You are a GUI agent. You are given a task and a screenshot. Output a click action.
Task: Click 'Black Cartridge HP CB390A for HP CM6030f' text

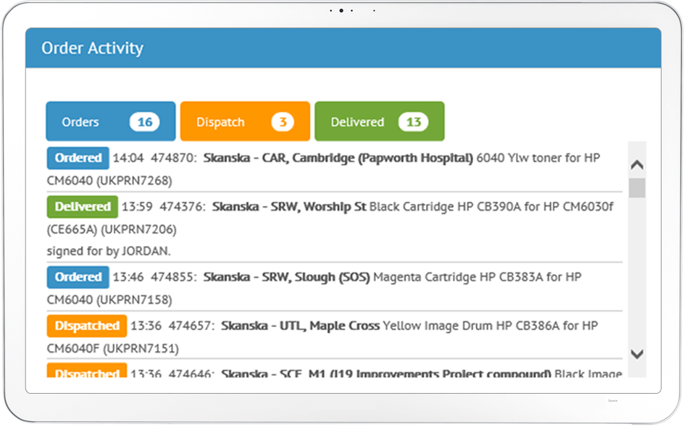491,206
